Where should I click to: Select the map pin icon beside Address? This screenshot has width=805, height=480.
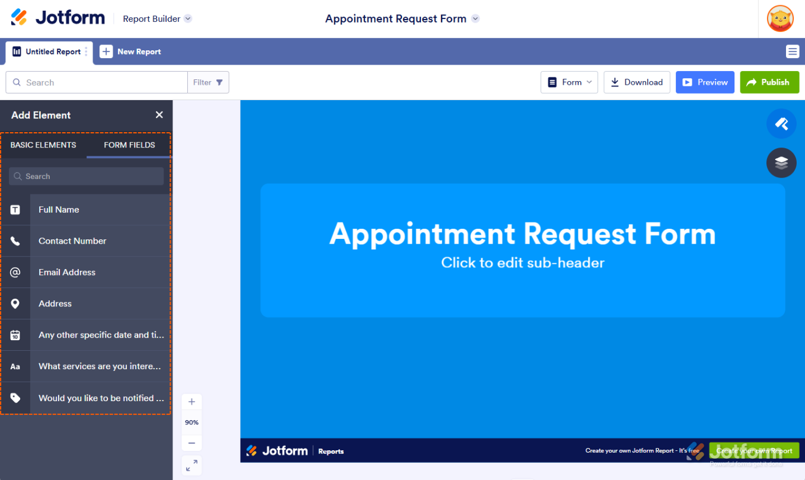click(x=15, y=303)
